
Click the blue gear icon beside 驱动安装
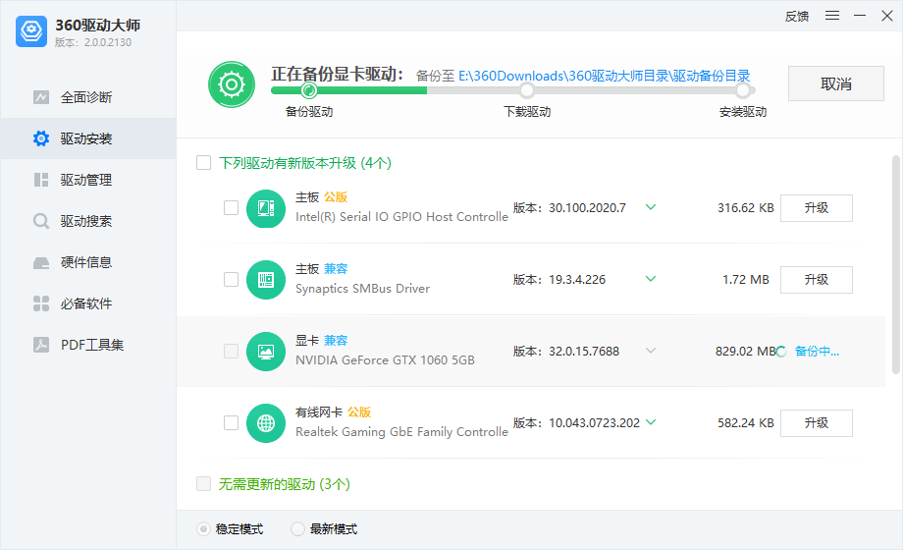pos(41,138)
